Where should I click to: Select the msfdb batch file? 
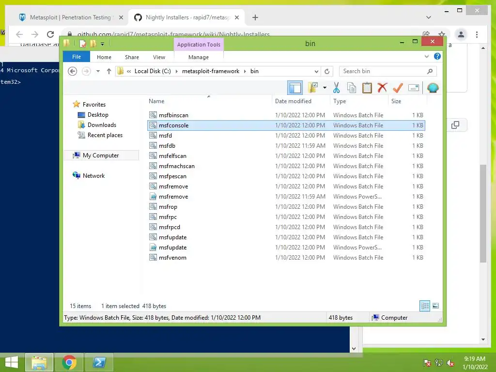click(286, 145)
